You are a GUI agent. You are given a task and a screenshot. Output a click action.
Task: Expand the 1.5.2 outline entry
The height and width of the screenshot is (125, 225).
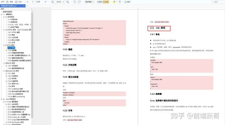tap(6, 76)
